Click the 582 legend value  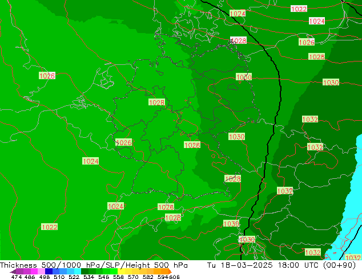148,277
